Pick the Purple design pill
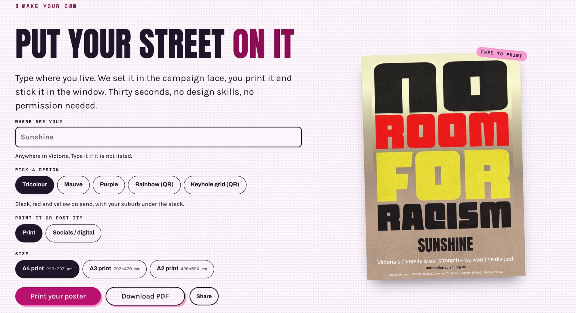 tap(109, 185)
